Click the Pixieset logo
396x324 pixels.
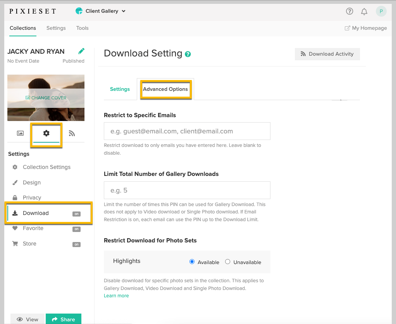tap(33, 11)
